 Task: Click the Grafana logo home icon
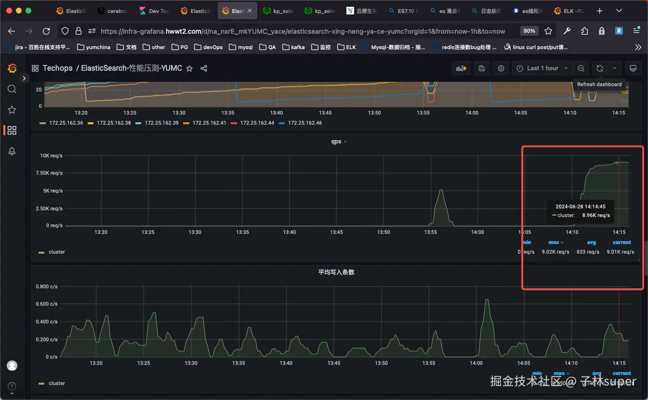(x=12, y=68)
